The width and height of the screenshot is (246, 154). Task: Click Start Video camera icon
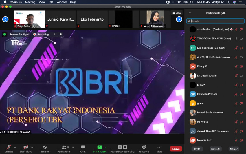tap(26, 147)
